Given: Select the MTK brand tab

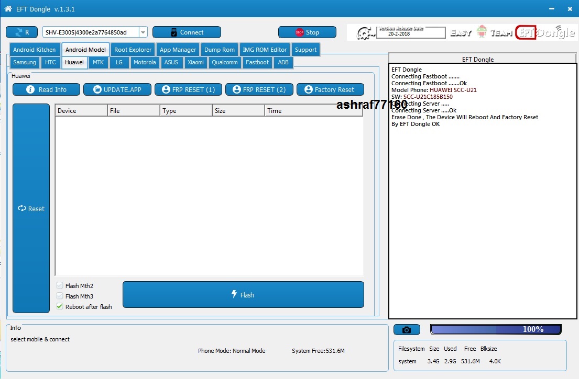Looking at the screenshot, I should click(x=98, y=62).
